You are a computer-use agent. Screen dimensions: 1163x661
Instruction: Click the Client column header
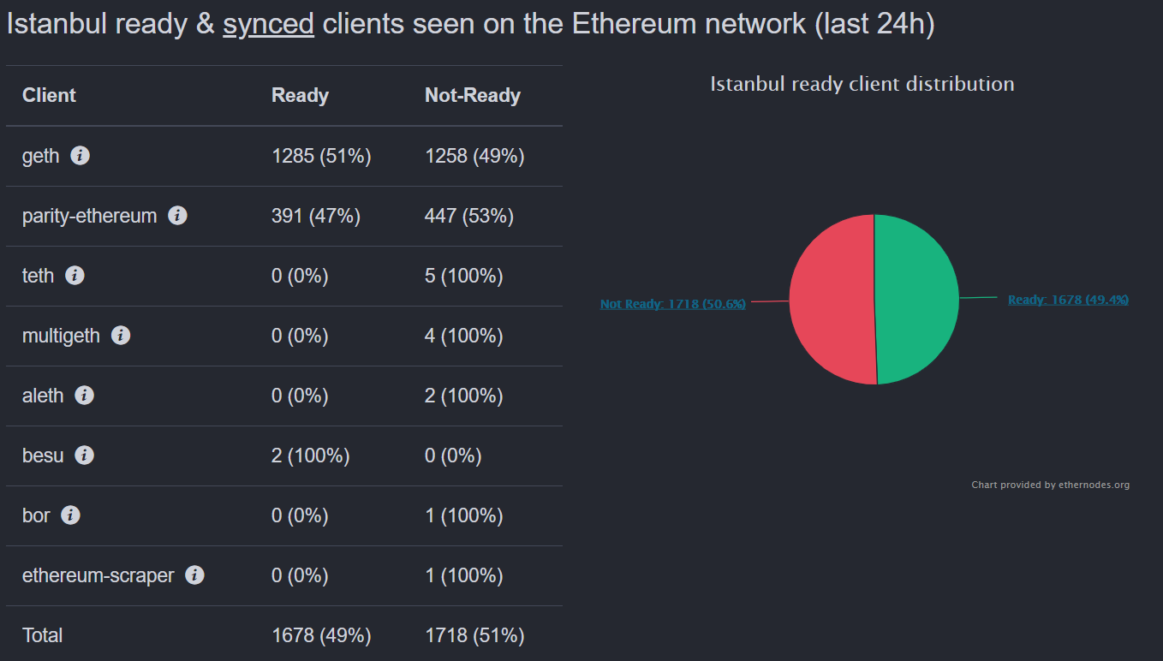pos(49,95)
